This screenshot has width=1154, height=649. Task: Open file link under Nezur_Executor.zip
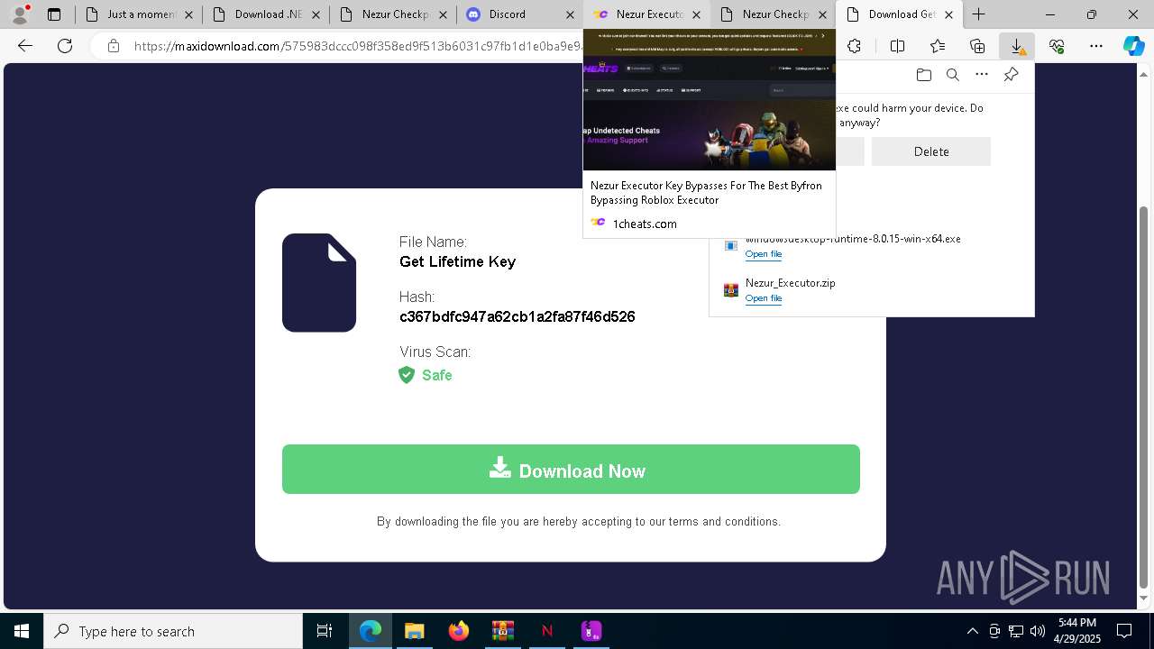pyautogui.click(x=764, y=298)
